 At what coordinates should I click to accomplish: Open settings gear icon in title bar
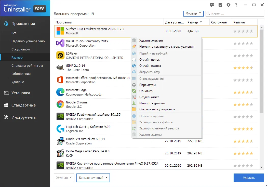point(229,5)
